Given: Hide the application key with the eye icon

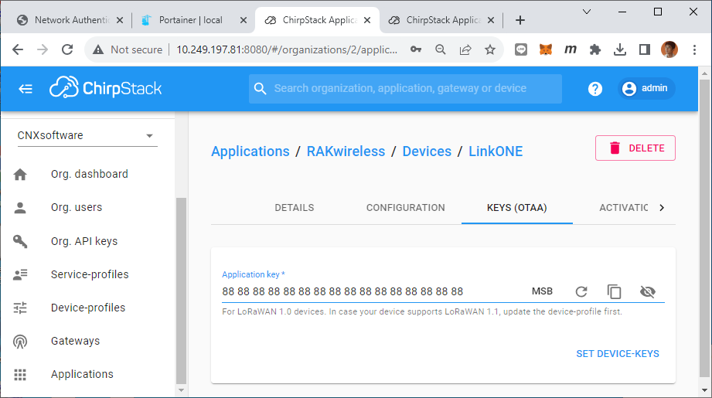Looking at the screenshot, I should [x=648, y=292].
